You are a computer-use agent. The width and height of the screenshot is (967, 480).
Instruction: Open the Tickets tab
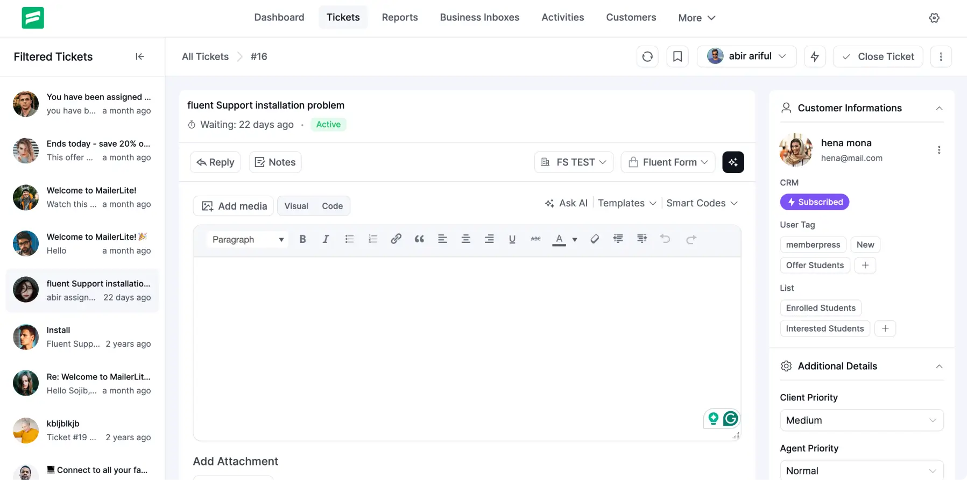point(343,17)
